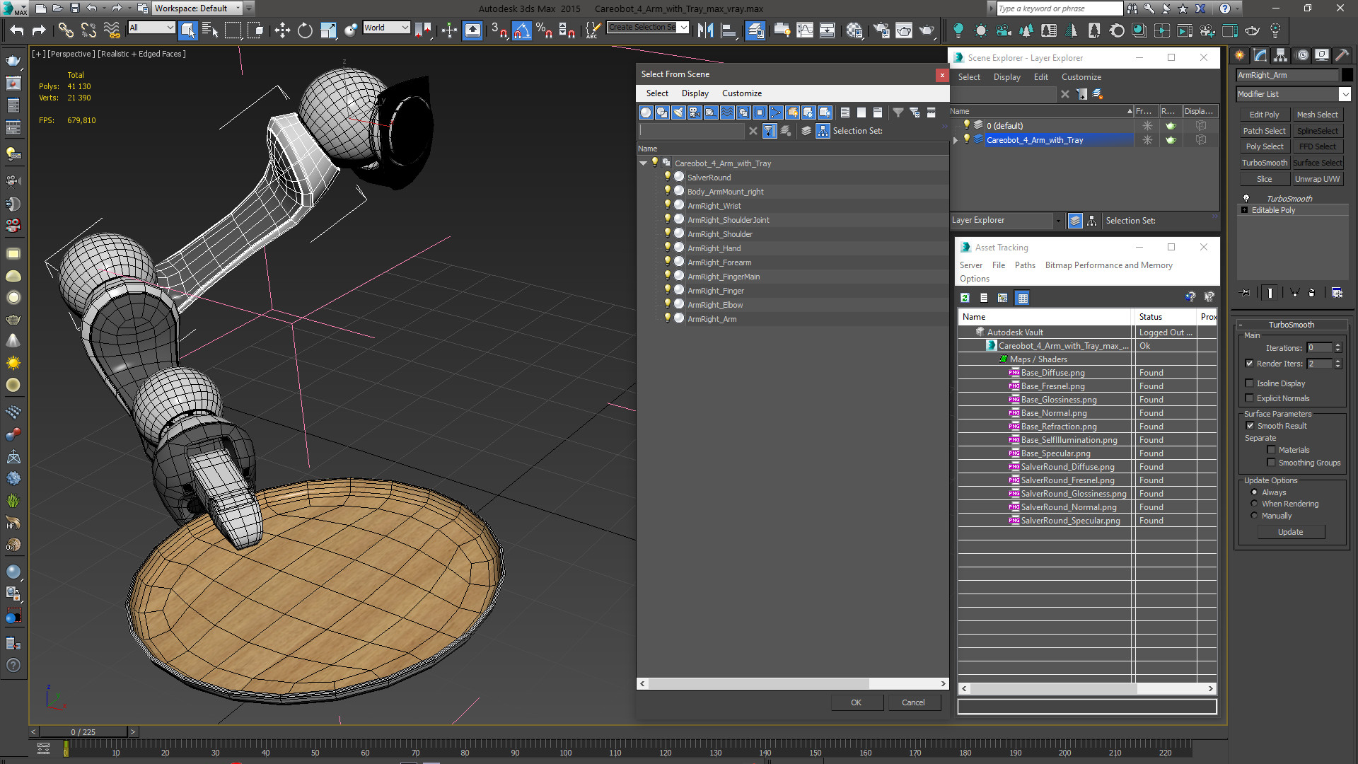Check the Smoothing Groups checkbox

[1271, 463]
